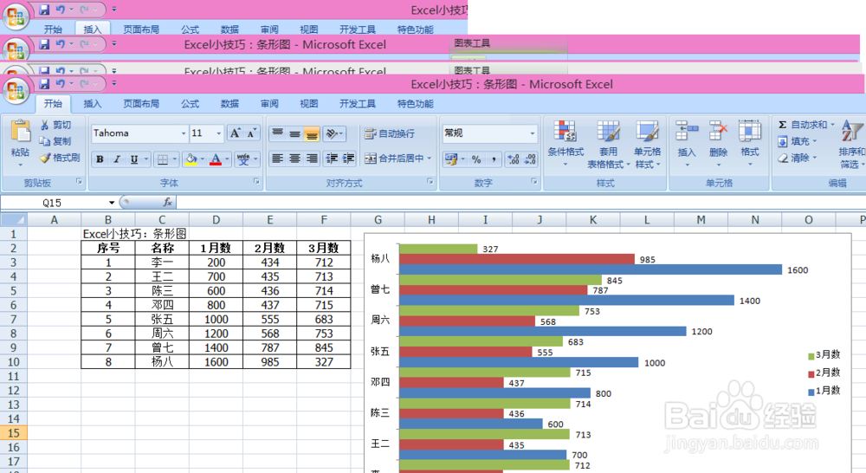Open 套用表格格式 table styles
The width and height of the screenshot is (866, 473).
click(608, 145)
